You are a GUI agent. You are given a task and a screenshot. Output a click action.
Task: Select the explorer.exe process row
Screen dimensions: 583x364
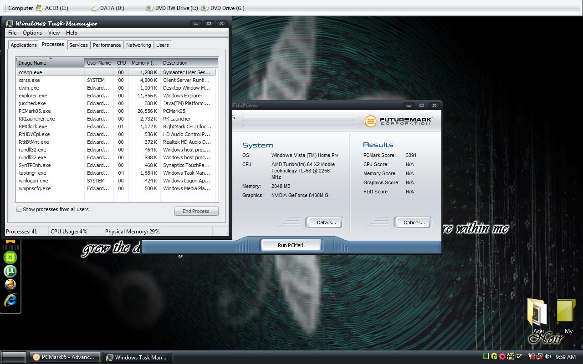(116, 96)
